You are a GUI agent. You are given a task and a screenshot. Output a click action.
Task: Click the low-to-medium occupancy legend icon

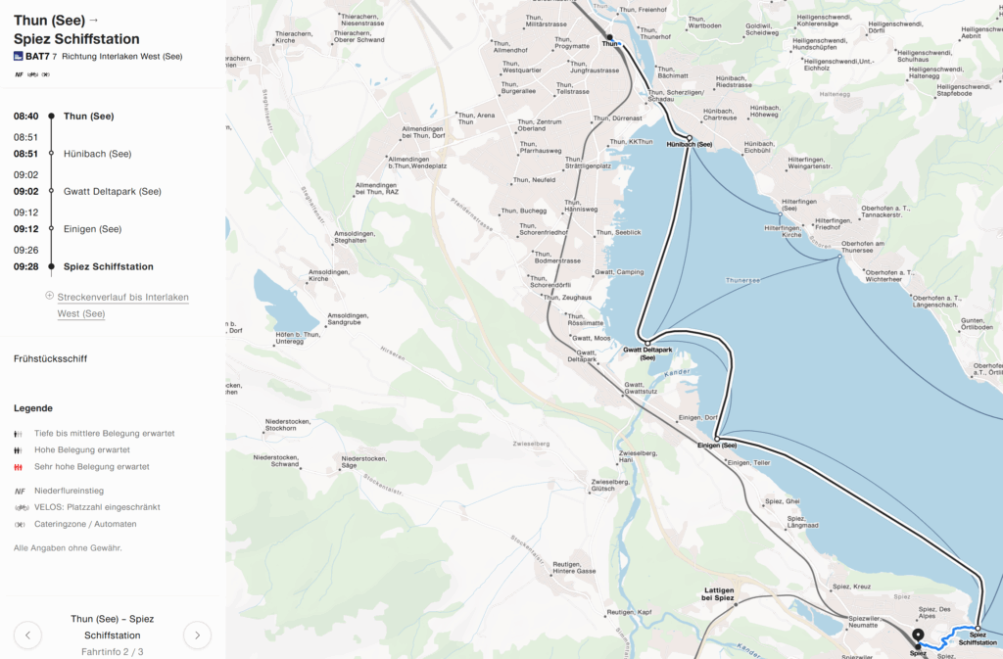[x=18, y=434]
